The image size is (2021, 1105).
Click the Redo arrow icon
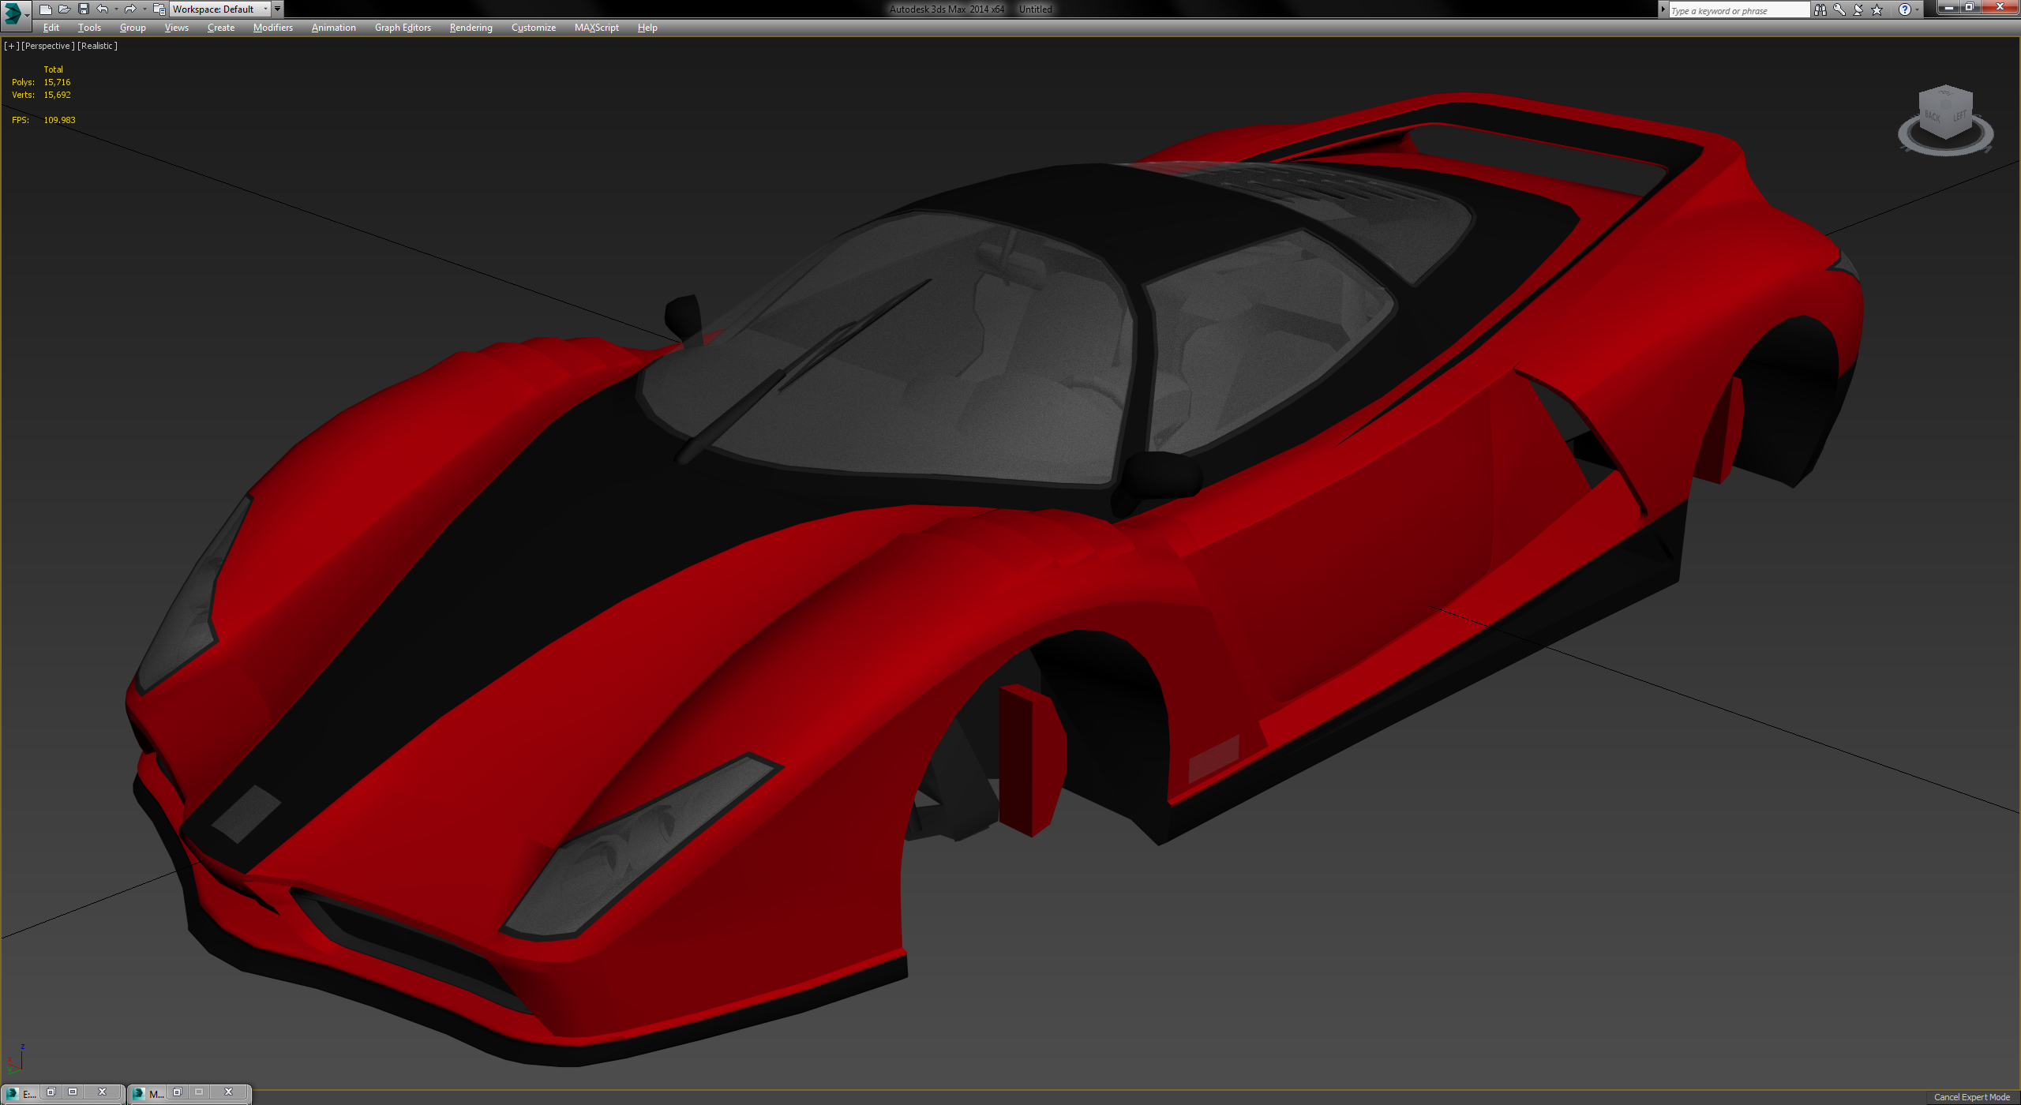[x=129, y=9]
